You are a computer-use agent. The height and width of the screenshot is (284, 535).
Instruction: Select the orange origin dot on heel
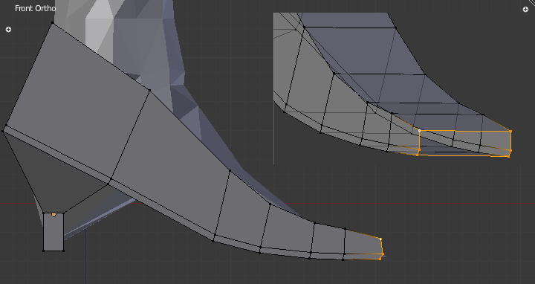tap(53, 214)
